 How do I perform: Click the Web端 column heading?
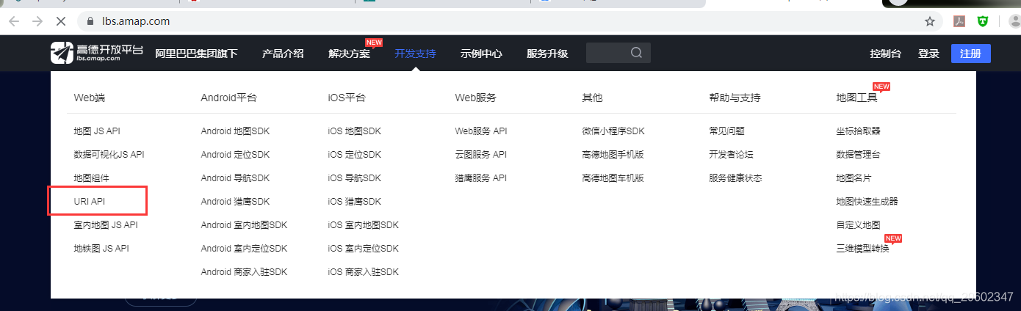(x=90, y=98)
